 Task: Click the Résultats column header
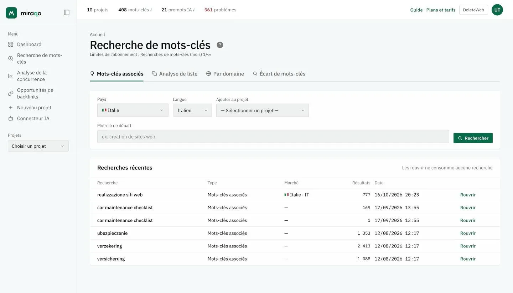click(361, 183)
